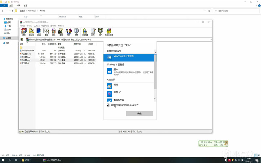Open Explorer 主页 ribbon tab
Screen dimensions: 261x163
coord(11,5)
